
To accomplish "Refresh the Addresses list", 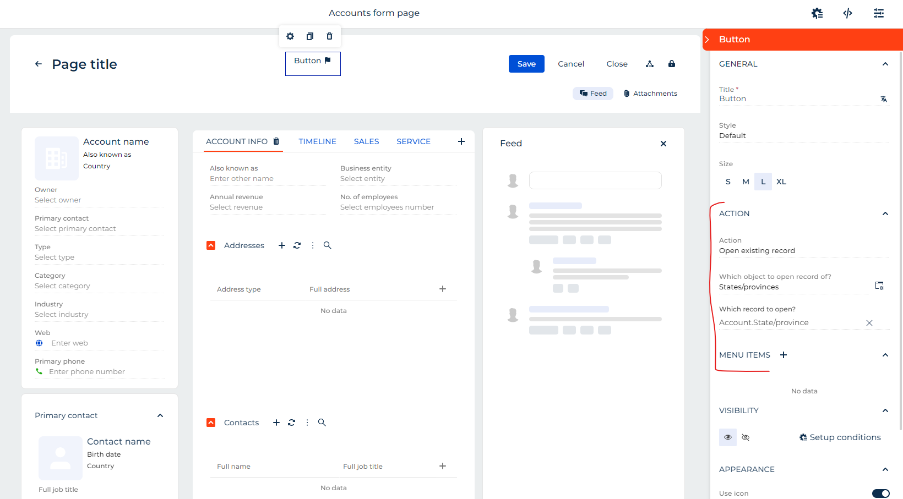I will point(297,245).
